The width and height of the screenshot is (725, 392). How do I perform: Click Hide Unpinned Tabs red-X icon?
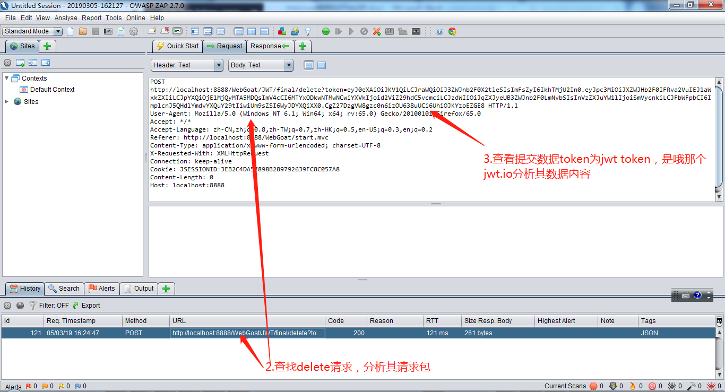click(165, 31)
